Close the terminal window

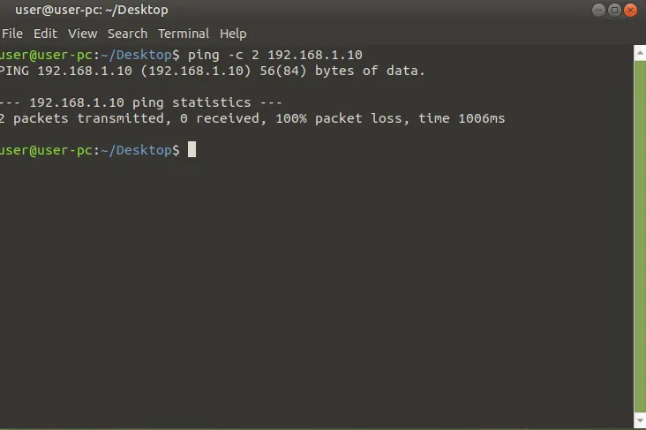tap(630, 10)
